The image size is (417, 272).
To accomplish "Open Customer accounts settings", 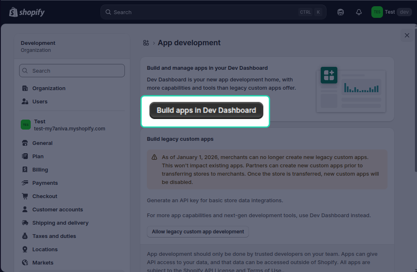I will (x=72, y=209).
